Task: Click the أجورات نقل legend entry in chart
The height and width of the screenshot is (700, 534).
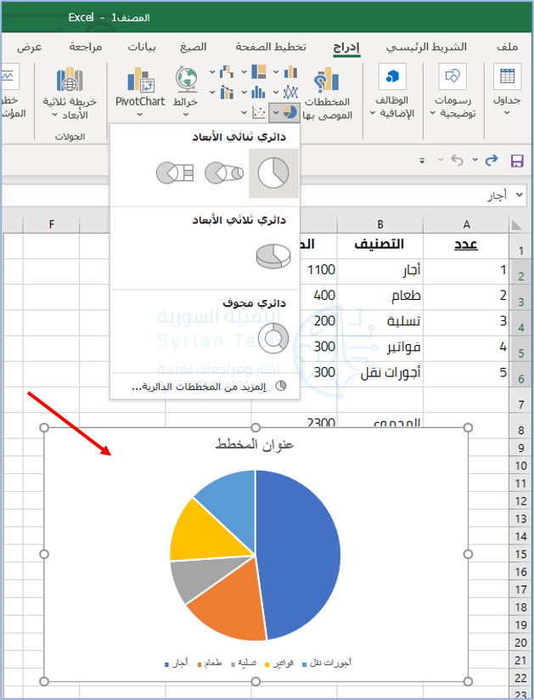Action: tap(327, 663)
